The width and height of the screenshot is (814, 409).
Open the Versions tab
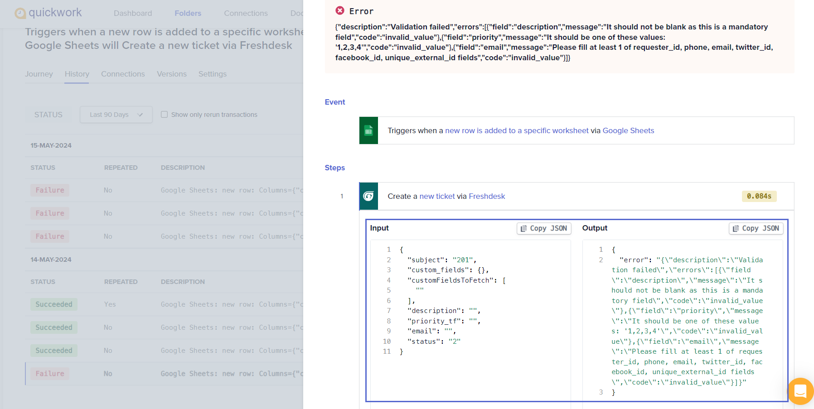coord(172,74)
